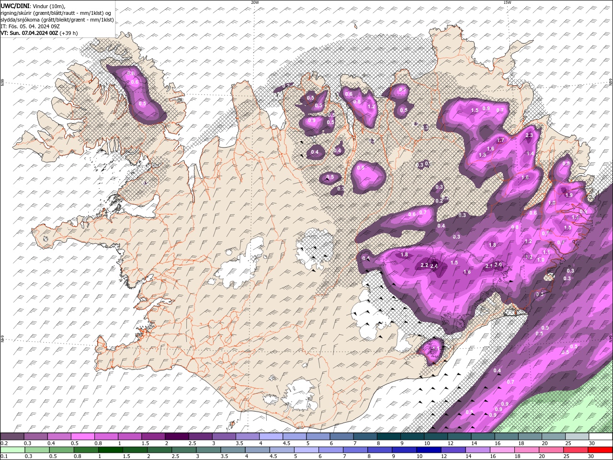Click the '1.9' precipitation value on the map
This screenshot has height=460, width=613.
tap(569, 195)
